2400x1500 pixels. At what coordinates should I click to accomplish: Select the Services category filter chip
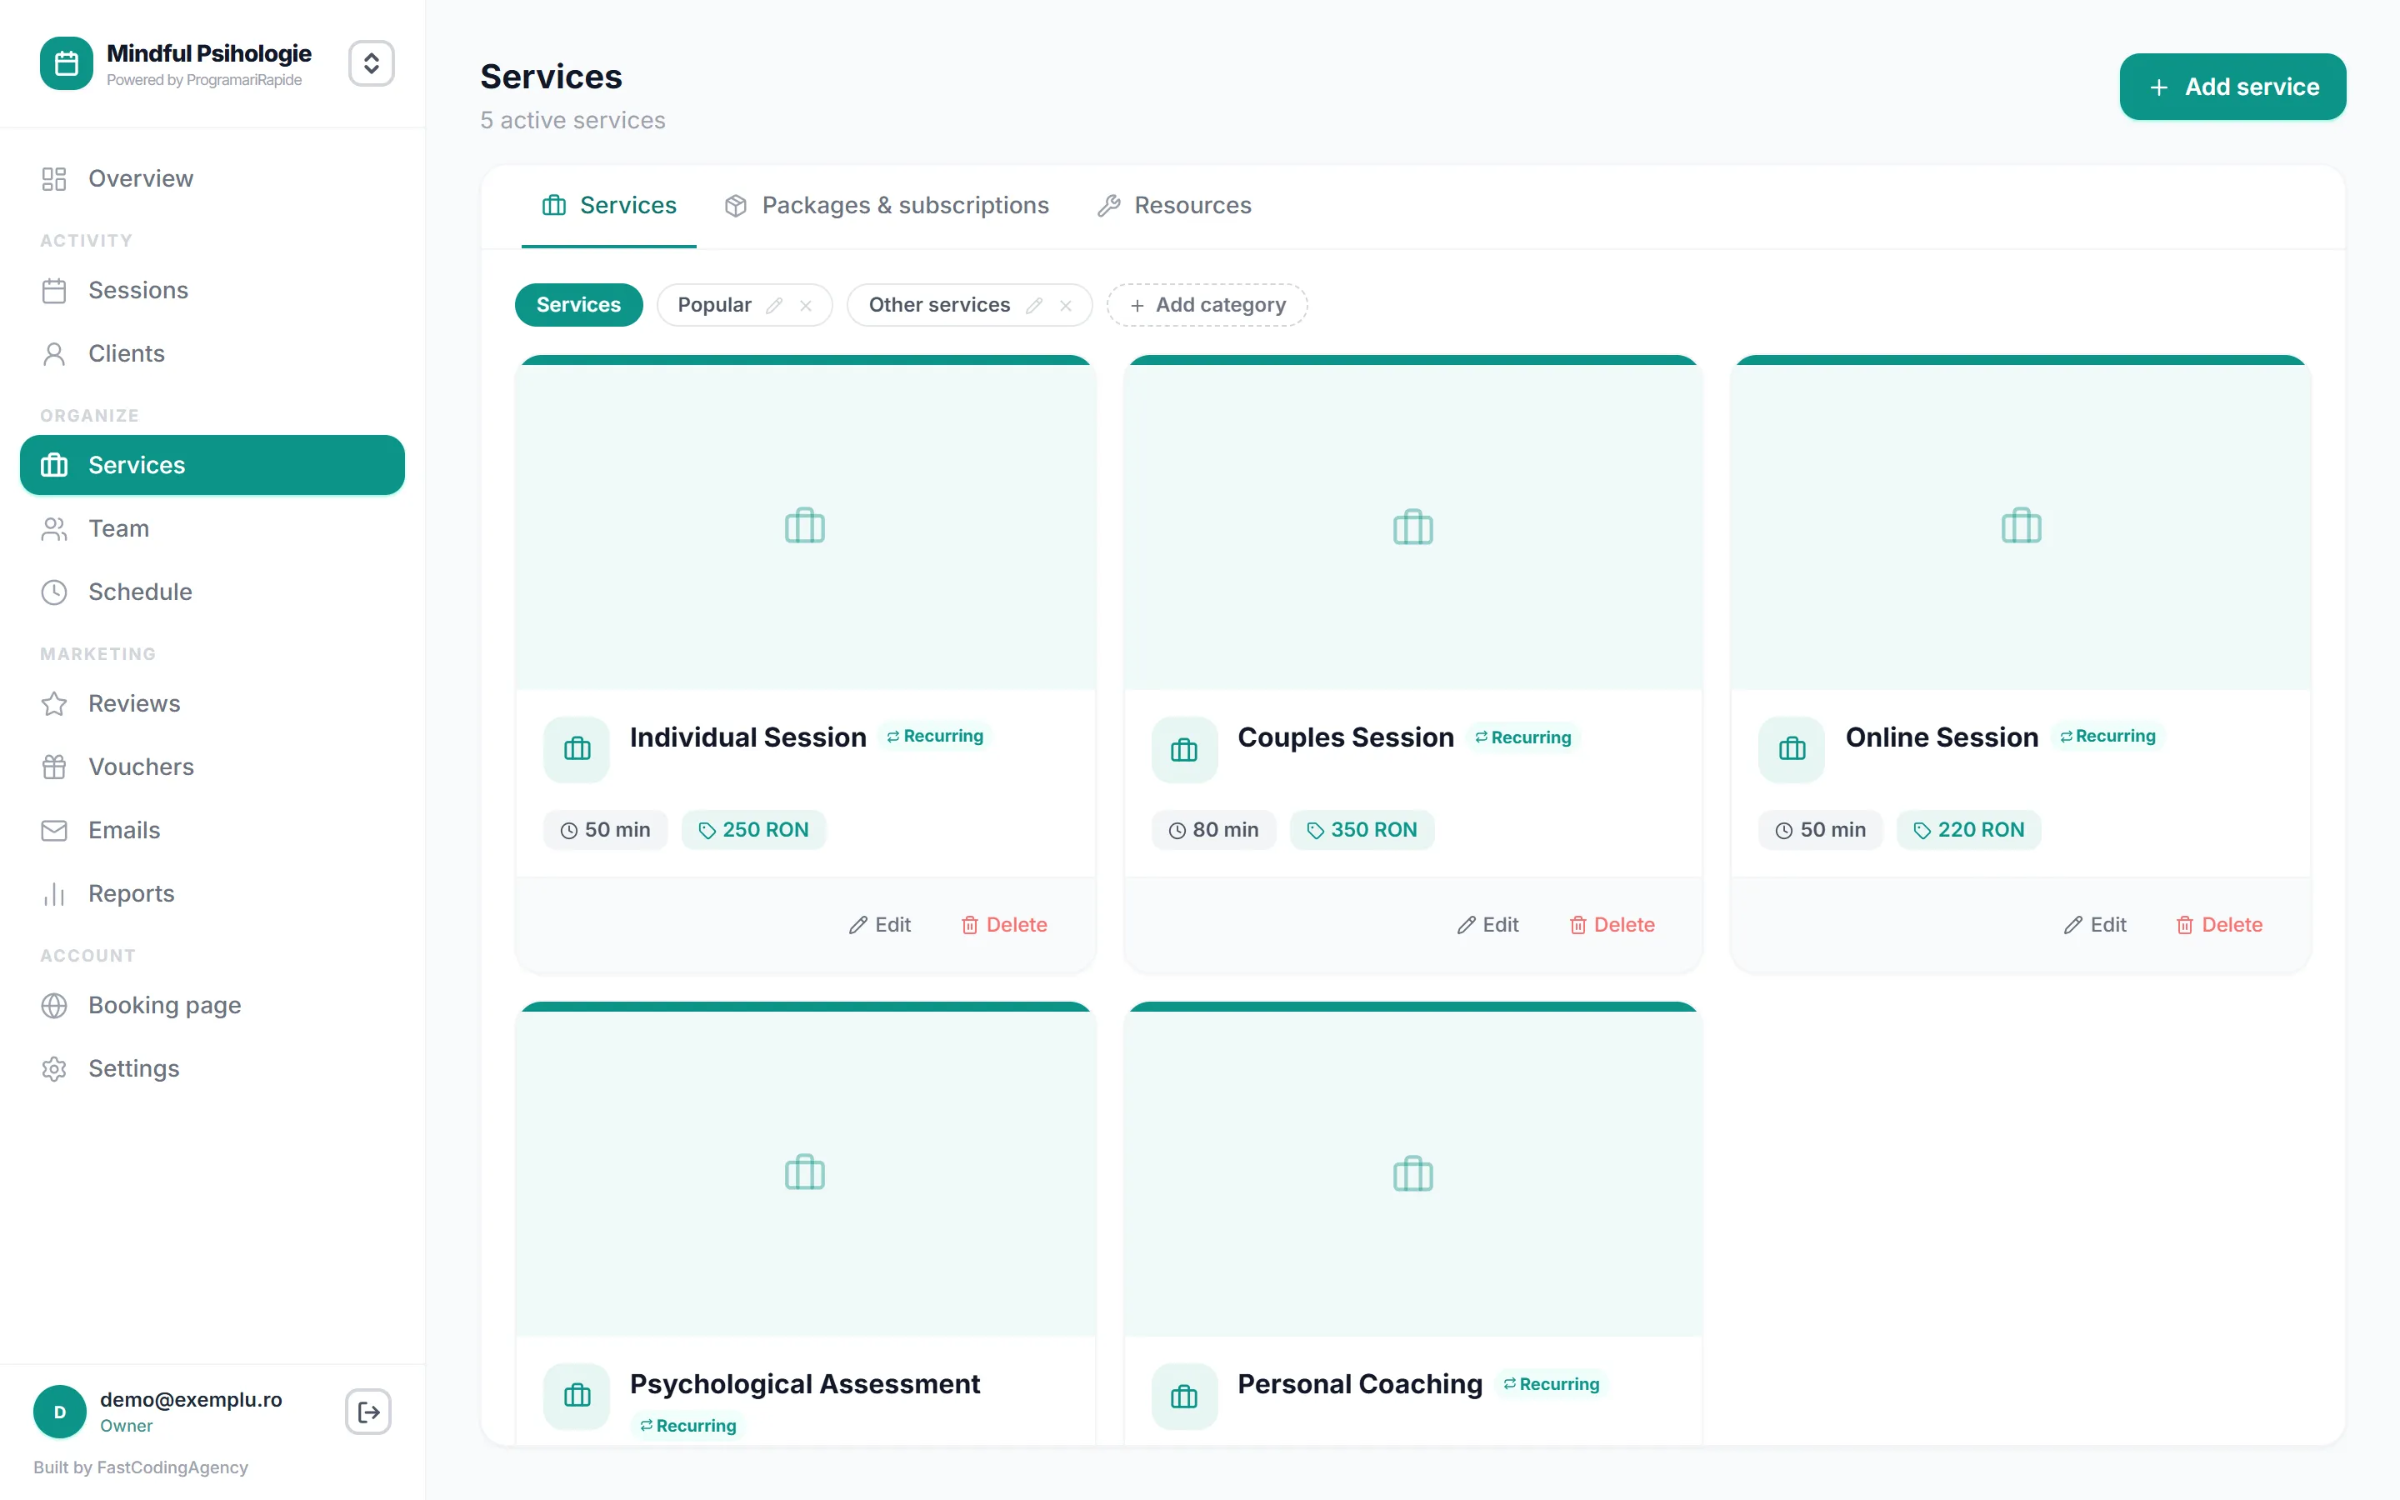pyautogui.click(x=578, y=304)
